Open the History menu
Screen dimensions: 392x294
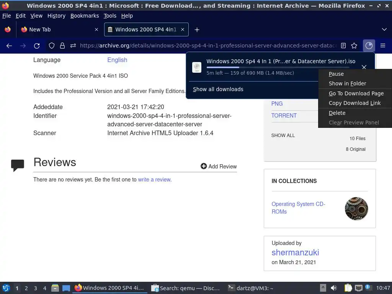point(57,16)
